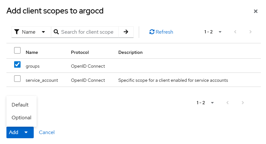Choose Optional from the Add menu
The width and height of the screenshot is (266, 144).
pos(22,118)
